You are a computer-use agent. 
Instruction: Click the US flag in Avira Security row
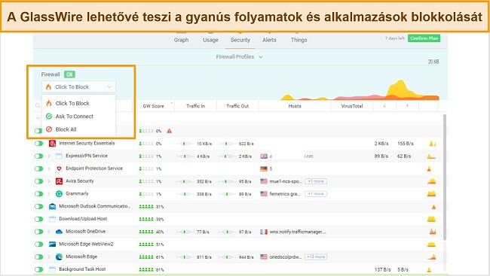264,181
